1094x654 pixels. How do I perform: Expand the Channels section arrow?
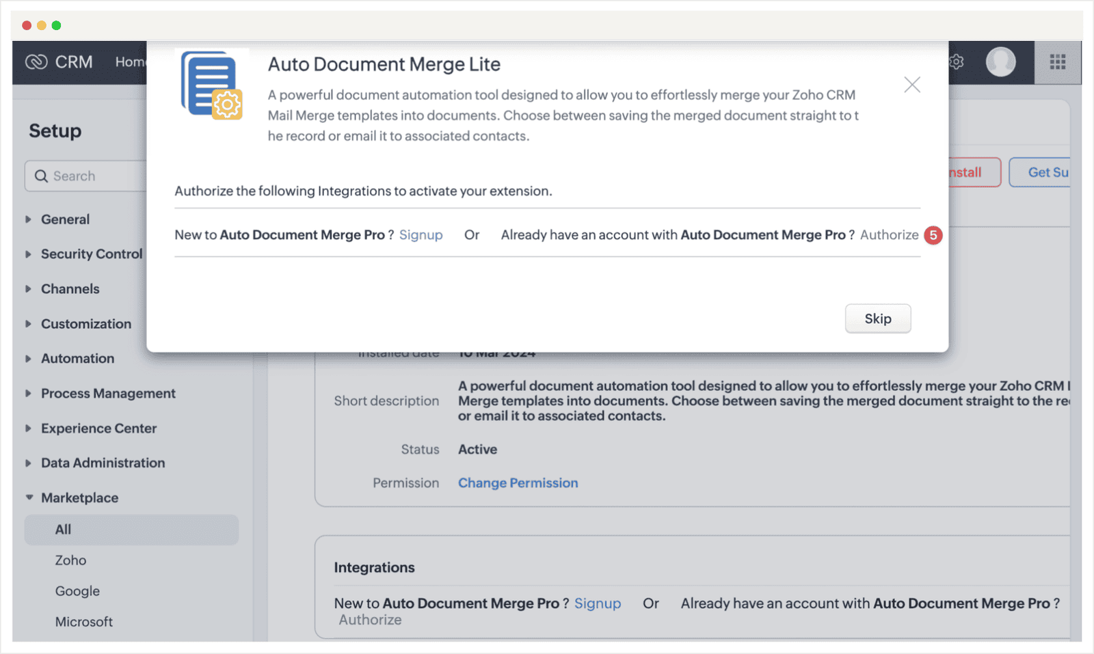click(28, 289)
